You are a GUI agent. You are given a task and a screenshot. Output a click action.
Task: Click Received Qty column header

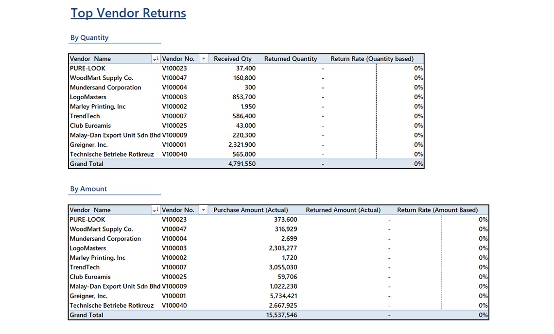click(x=232, y=59)
